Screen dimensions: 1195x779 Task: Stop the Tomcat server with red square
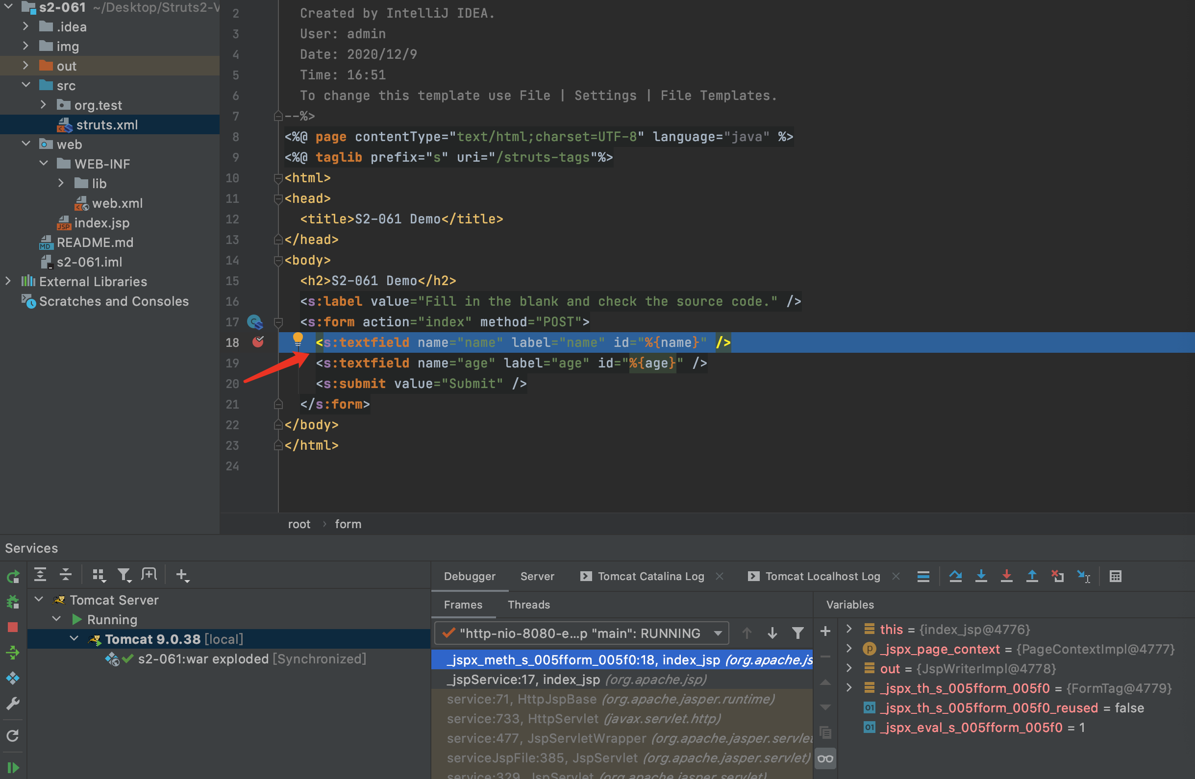tap(13, 627)
